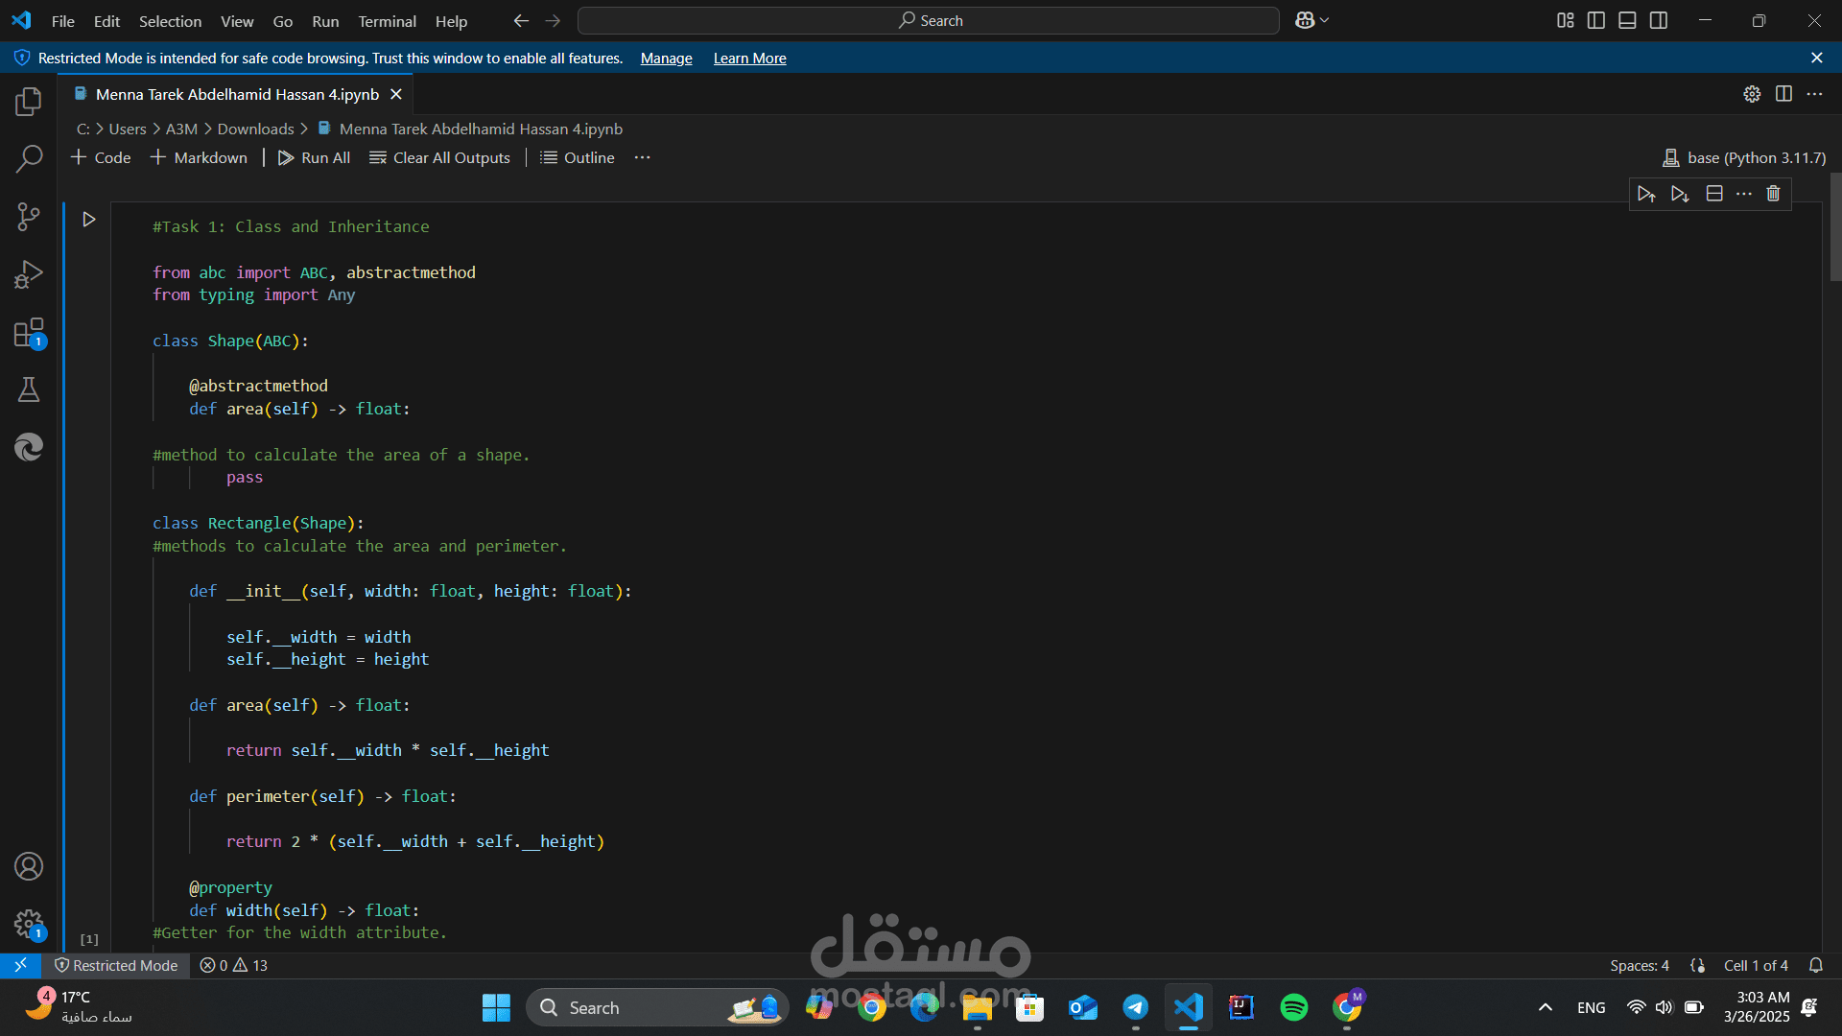Toggle the bottom panel visibility

pos(1627,20)
